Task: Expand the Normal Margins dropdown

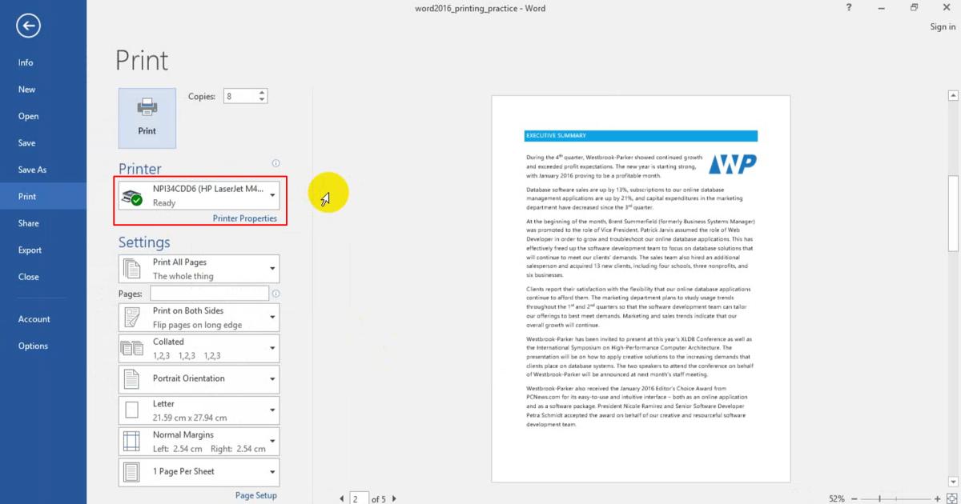Action: (x=199, y=441)
